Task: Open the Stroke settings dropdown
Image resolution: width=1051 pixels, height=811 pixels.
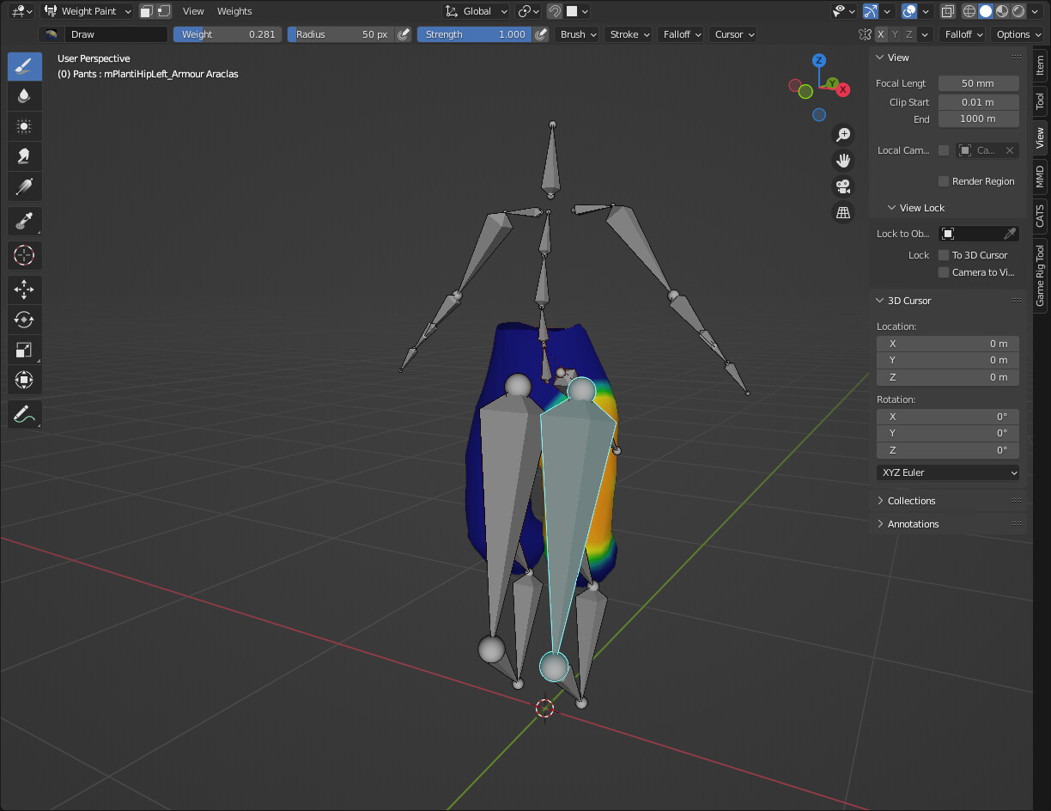Action: 629,34
